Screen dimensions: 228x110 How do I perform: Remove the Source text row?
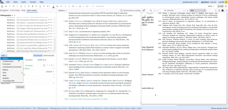point(54,83)
